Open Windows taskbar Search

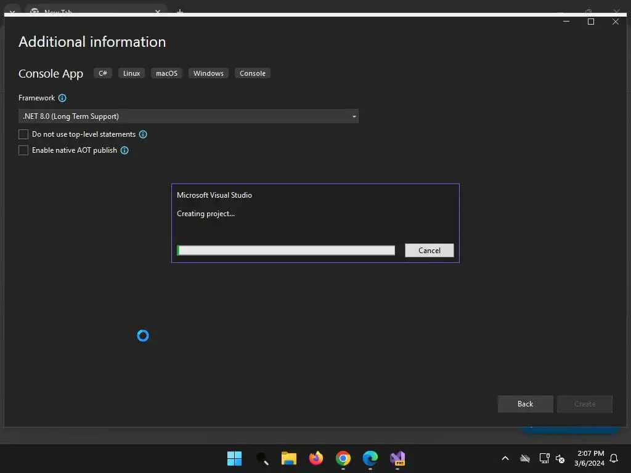tap(262, 458)
